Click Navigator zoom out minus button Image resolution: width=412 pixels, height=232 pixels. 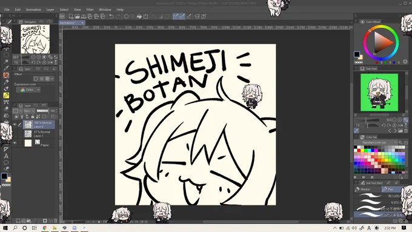pos(33,57)
